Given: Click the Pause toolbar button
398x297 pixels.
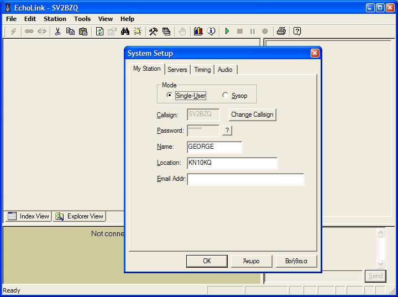Looking at the screenshot, I should pos(253,32).
